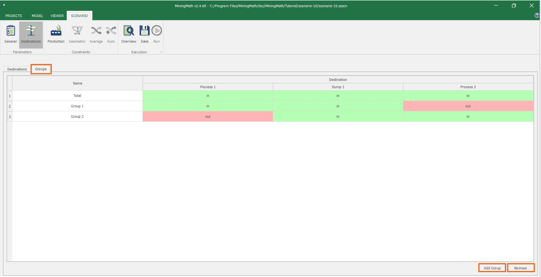541x277 pixels.
Task: Open the Destinations sub-tab
Action: (x=17, y=69)
